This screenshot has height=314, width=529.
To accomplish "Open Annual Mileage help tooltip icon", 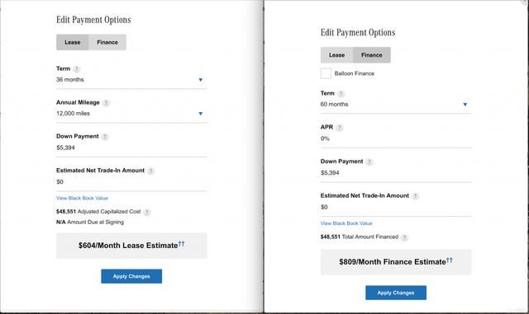I will pos(106,103).
